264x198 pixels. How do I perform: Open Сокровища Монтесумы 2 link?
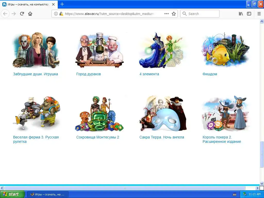click(x=98, y=137)
